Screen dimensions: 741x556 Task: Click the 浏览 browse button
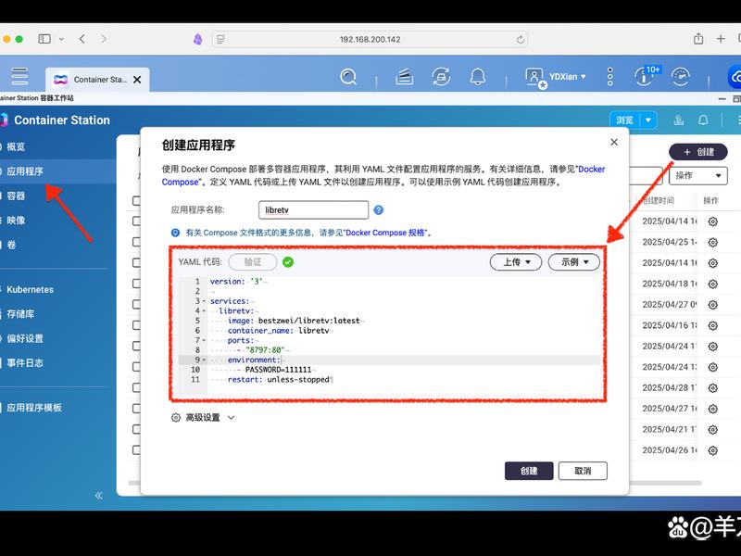click(624, 120)
